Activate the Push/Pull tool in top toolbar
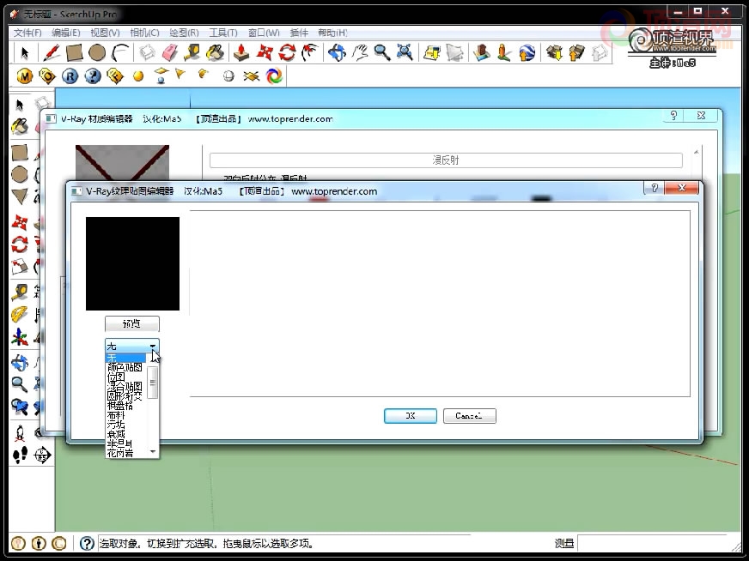 click(x=241, y=52)
